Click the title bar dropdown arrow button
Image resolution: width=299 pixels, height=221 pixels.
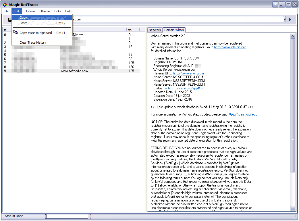pyautogui.click(x=275, y=4)
